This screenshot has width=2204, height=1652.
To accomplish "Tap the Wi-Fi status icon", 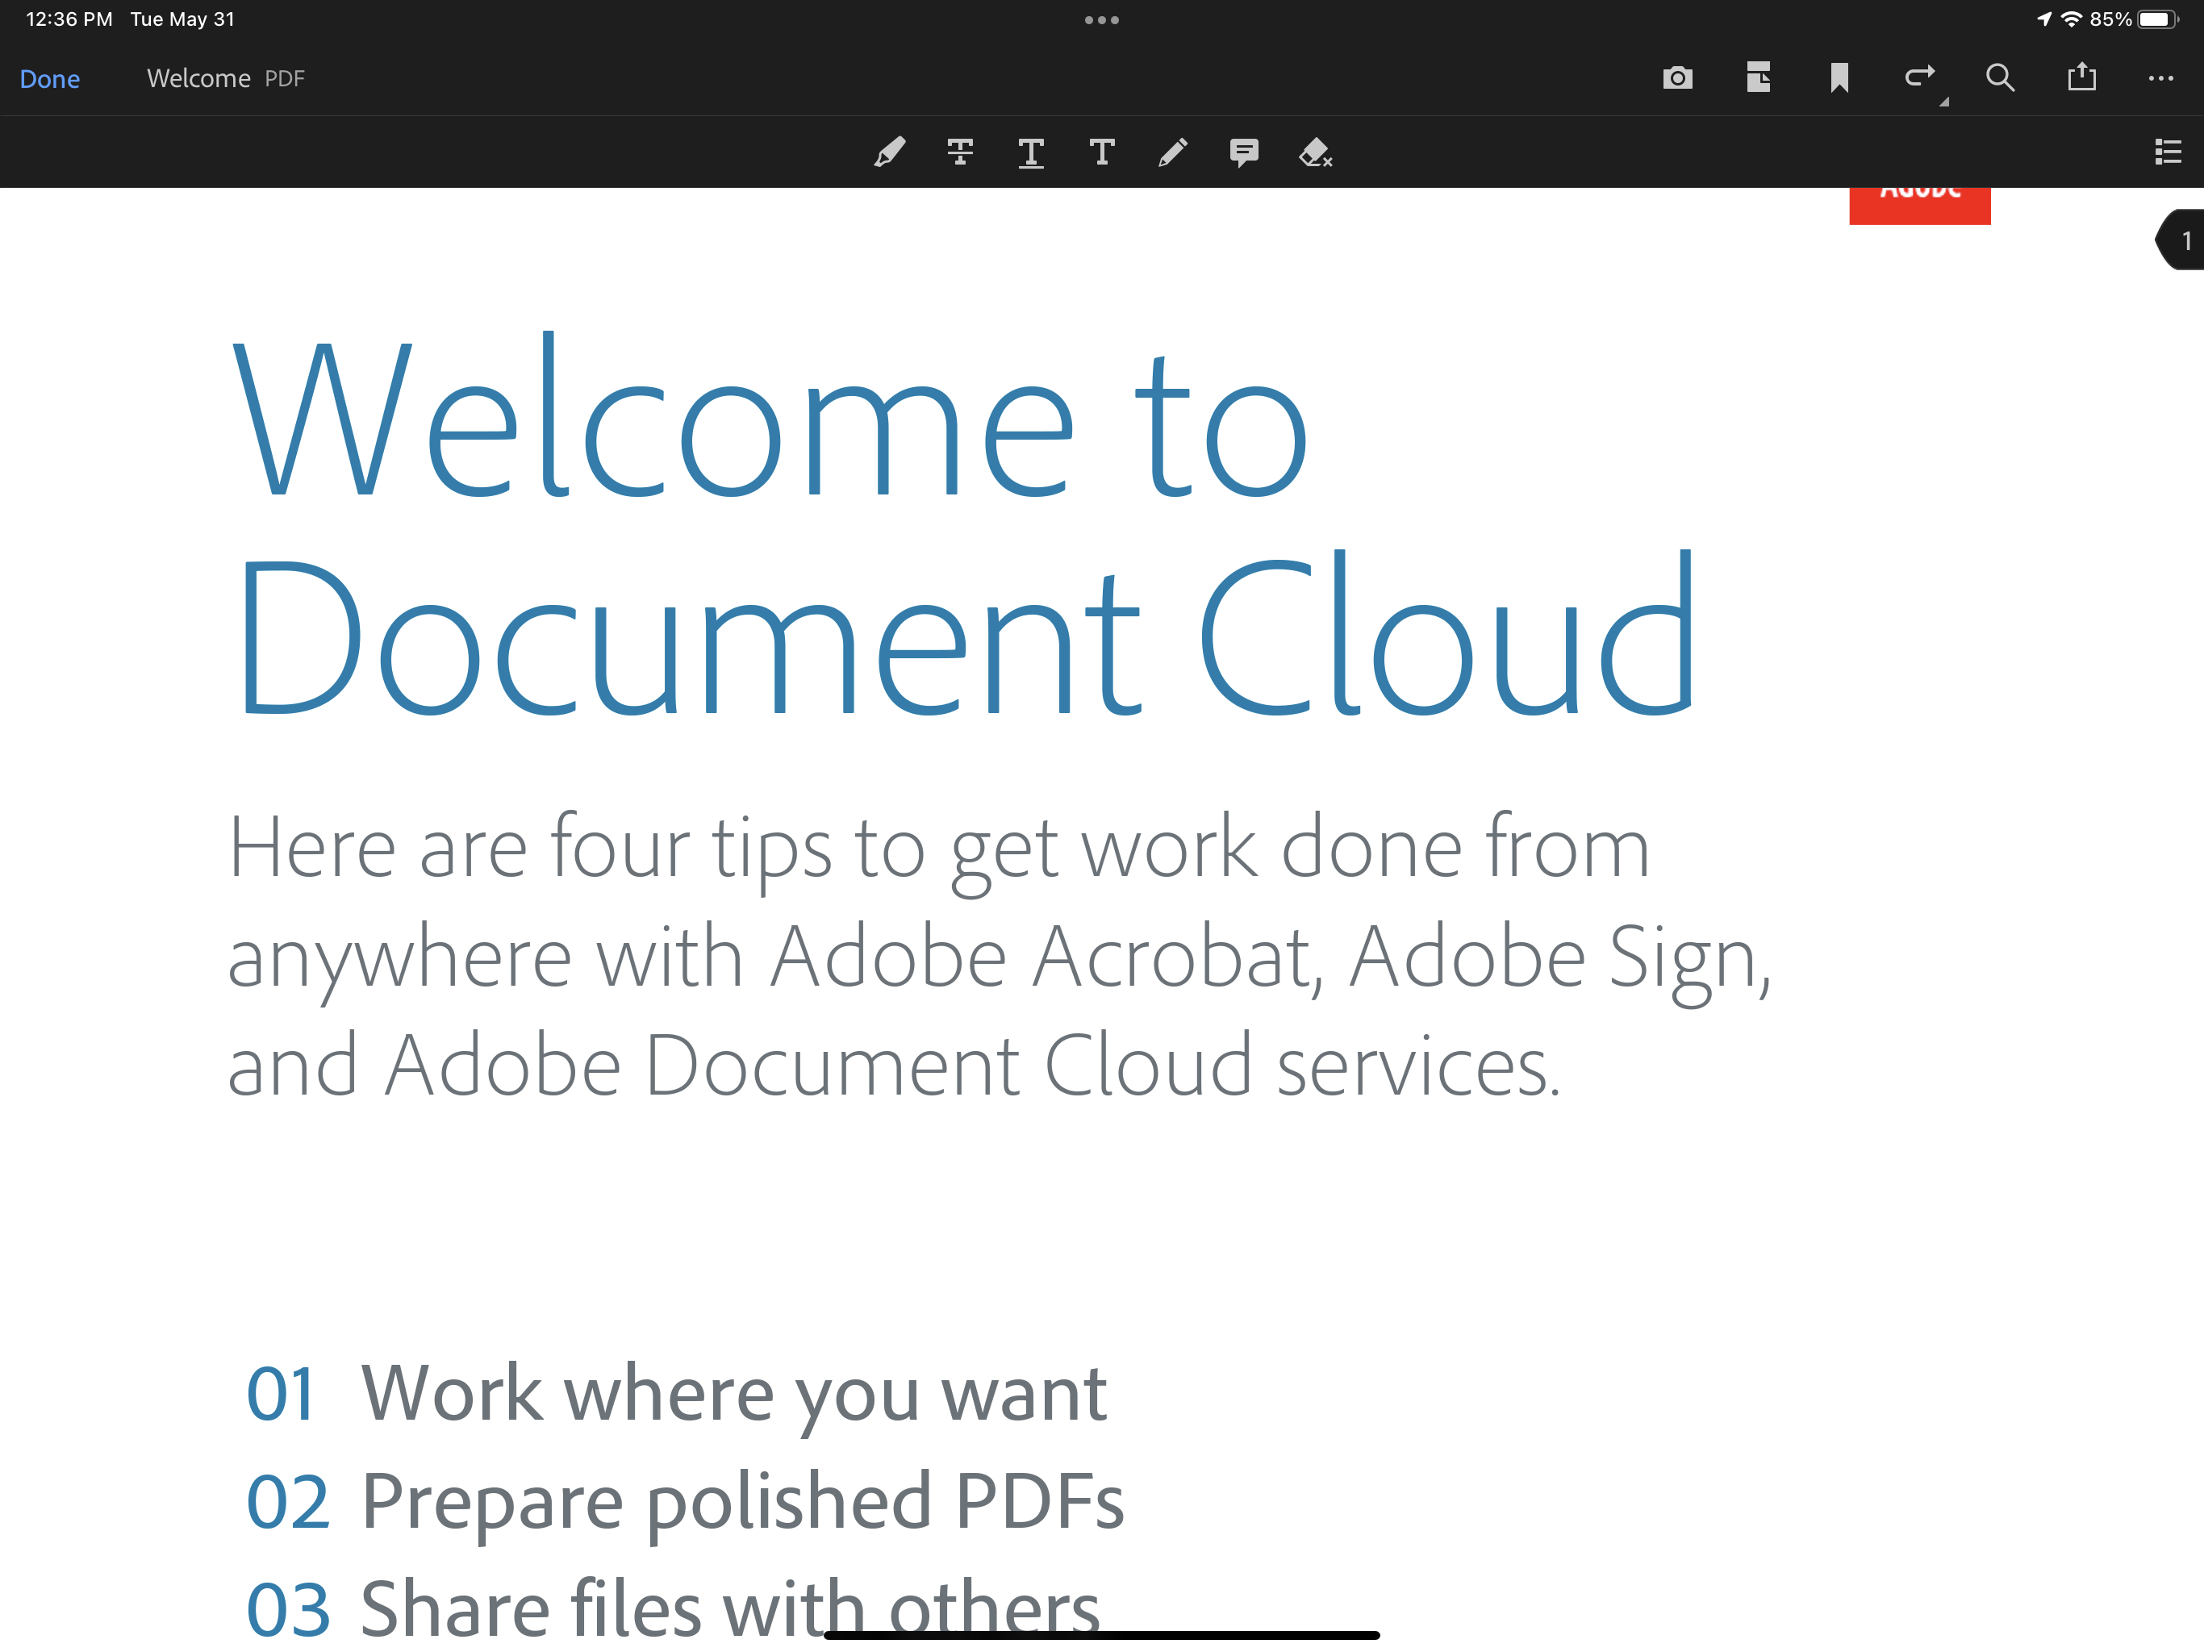I will coord(2072,19).
